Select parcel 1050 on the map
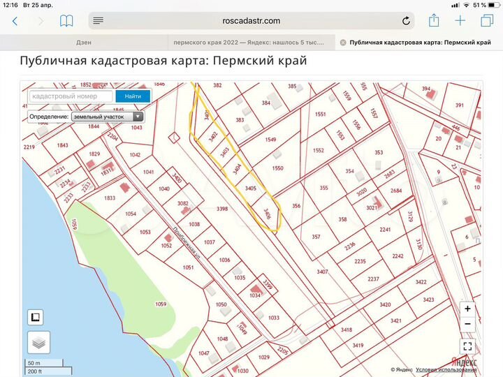 [x=221, y=304]
